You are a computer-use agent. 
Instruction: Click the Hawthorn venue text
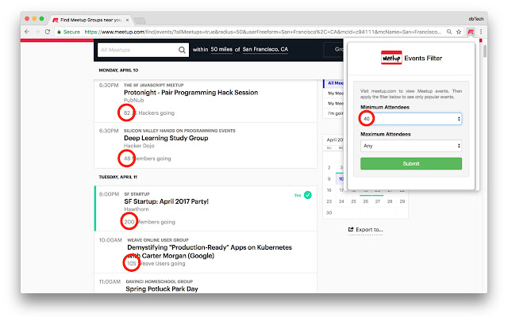(137, 209)
